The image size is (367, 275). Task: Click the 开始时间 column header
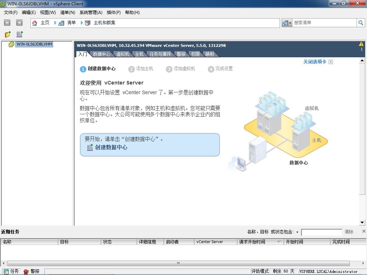tap(307, 242)
